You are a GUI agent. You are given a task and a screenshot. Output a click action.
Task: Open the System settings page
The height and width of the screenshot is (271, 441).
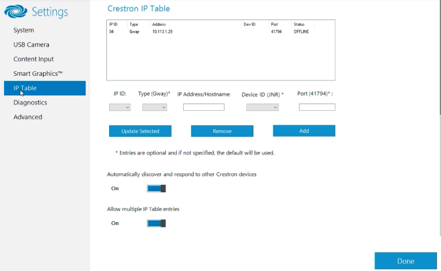(x=24, y=30)
